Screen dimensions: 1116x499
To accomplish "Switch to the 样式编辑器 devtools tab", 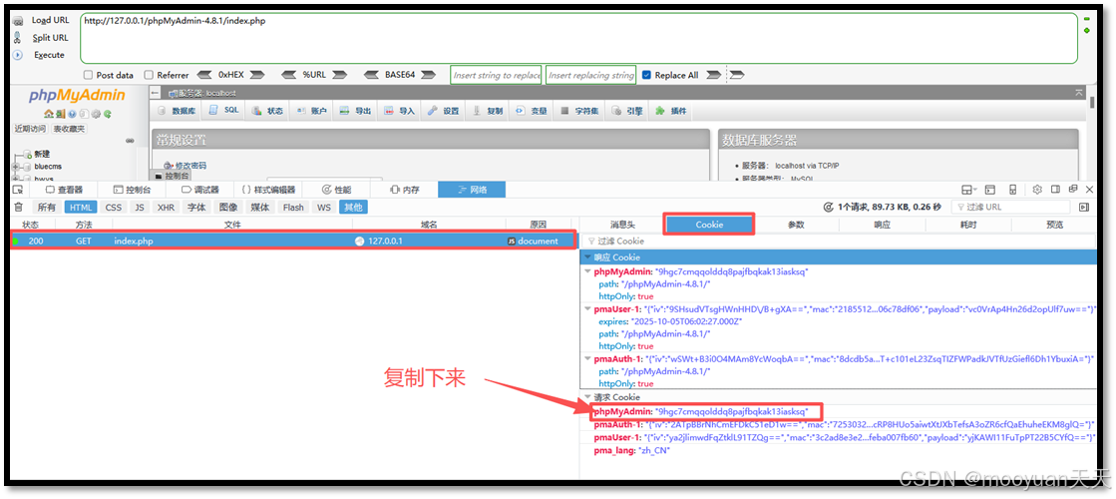I will 268,190.
